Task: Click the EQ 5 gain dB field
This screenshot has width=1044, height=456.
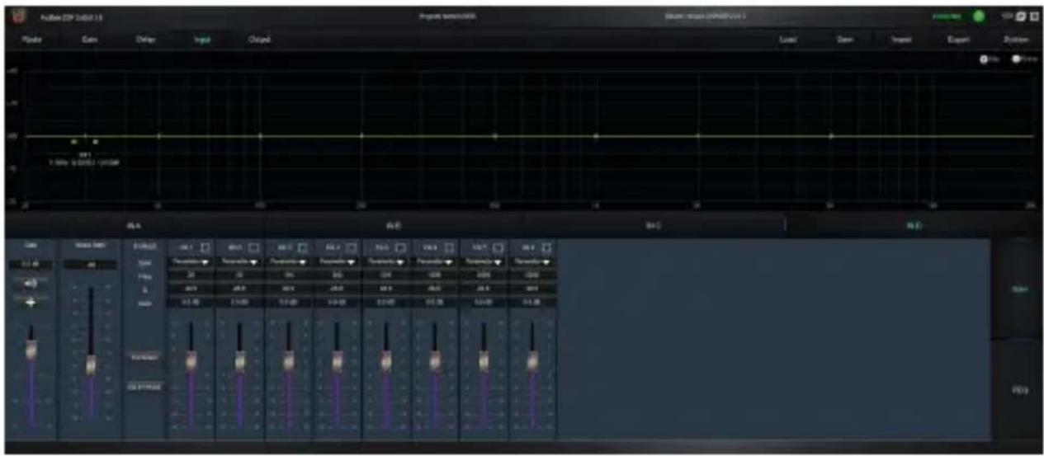Action: coord(385,303)
